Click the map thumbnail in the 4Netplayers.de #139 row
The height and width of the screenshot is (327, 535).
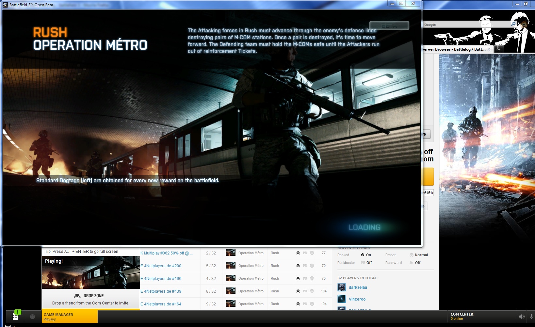(231, 291)
